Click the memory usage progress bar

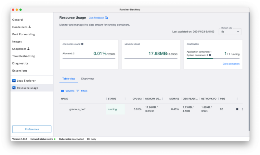(x=151, y=59)
